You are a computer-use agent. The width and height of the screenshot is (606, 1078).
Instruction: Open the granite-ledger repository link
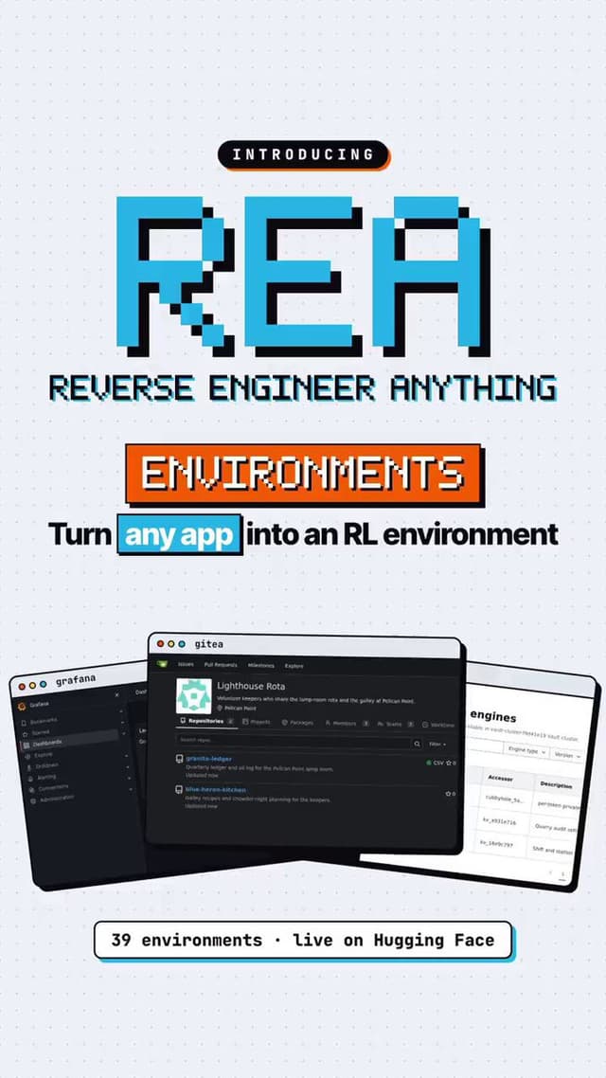tap(209, 759)
